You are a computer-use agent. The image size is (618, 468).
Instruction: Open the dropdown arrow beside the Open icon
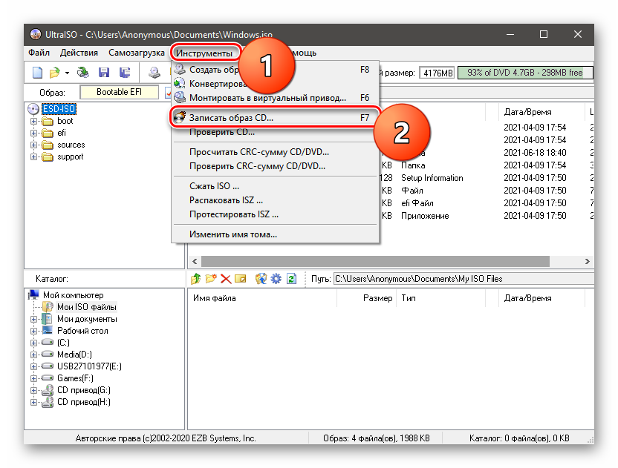point(67,73)
